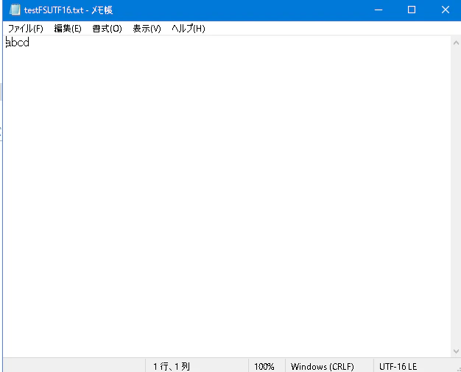461x372 pixels.
Task: Click the text abcd in the editor
Action: click(18, 43)
